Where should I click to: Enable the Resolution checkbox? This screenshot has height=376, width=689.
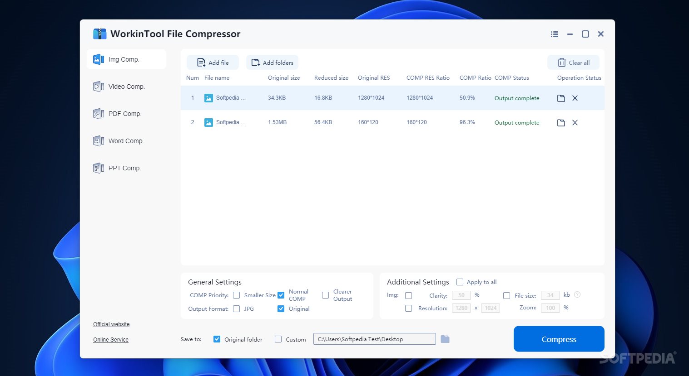pos(408,308)
